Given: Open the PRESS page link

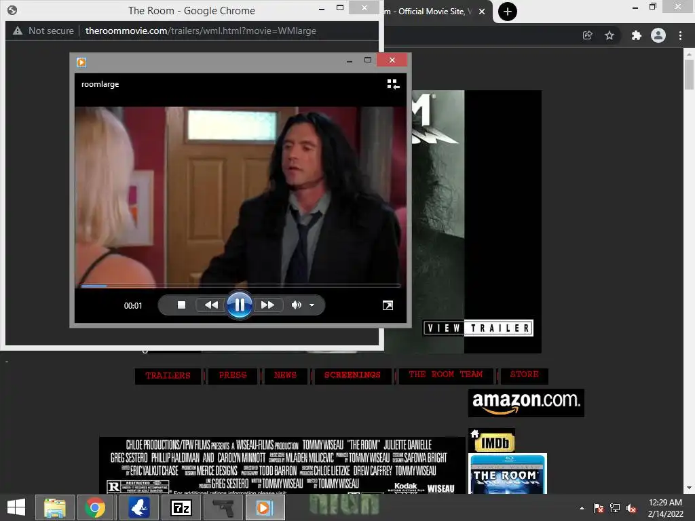Looking at the screenshot, I should pos(233,375).
